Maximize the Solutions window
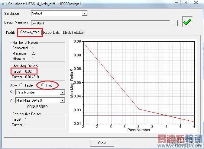The height and width of the screenshot is (149, 204). click(x=185, y=2)
